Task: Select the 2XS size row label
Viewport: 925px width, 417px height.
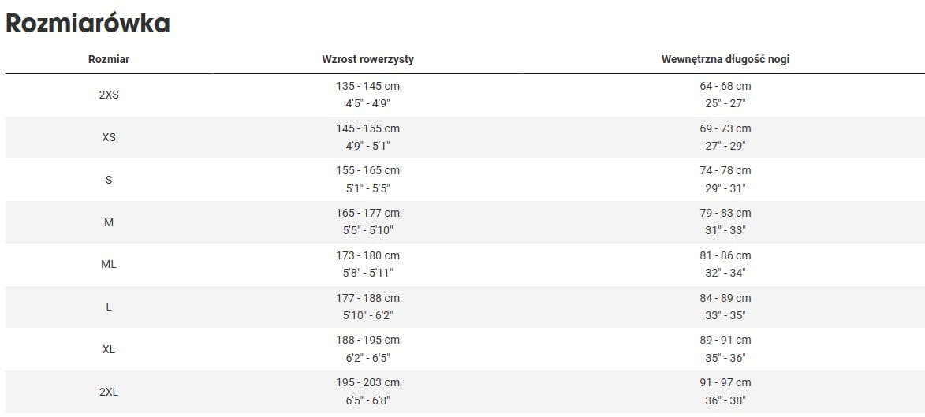Action: pos(109,95)
